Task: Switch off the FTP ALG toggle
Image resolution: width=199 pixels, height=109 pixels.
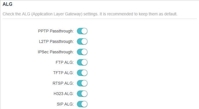Action: click(x=82, y=62)
